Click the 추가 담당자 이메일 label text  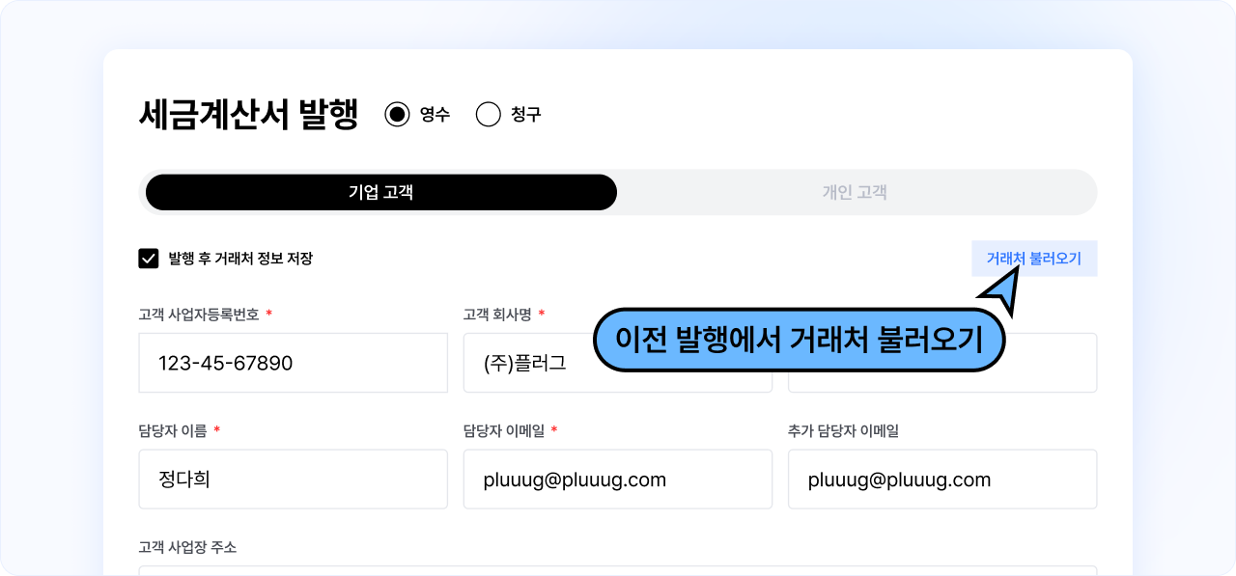[x=843, y=430]
